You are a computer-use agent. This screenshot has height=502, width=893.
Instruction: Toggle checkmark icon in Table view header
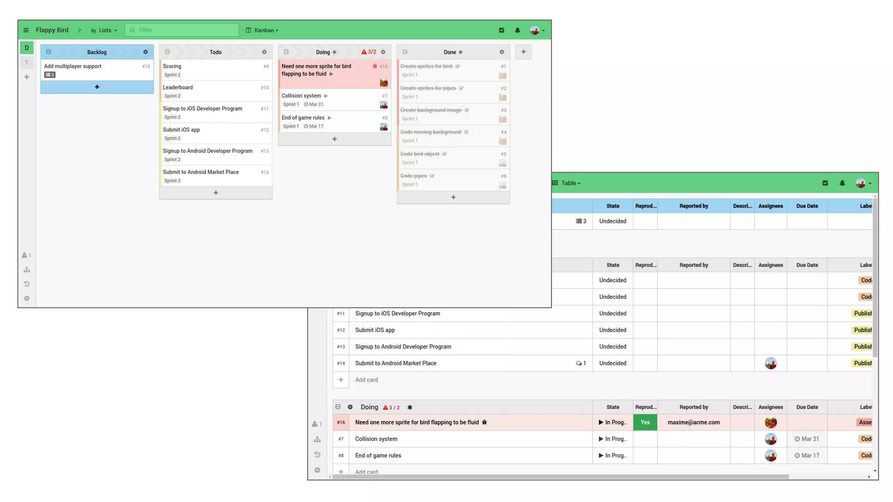pyautogui.click(x=825, y=183)
